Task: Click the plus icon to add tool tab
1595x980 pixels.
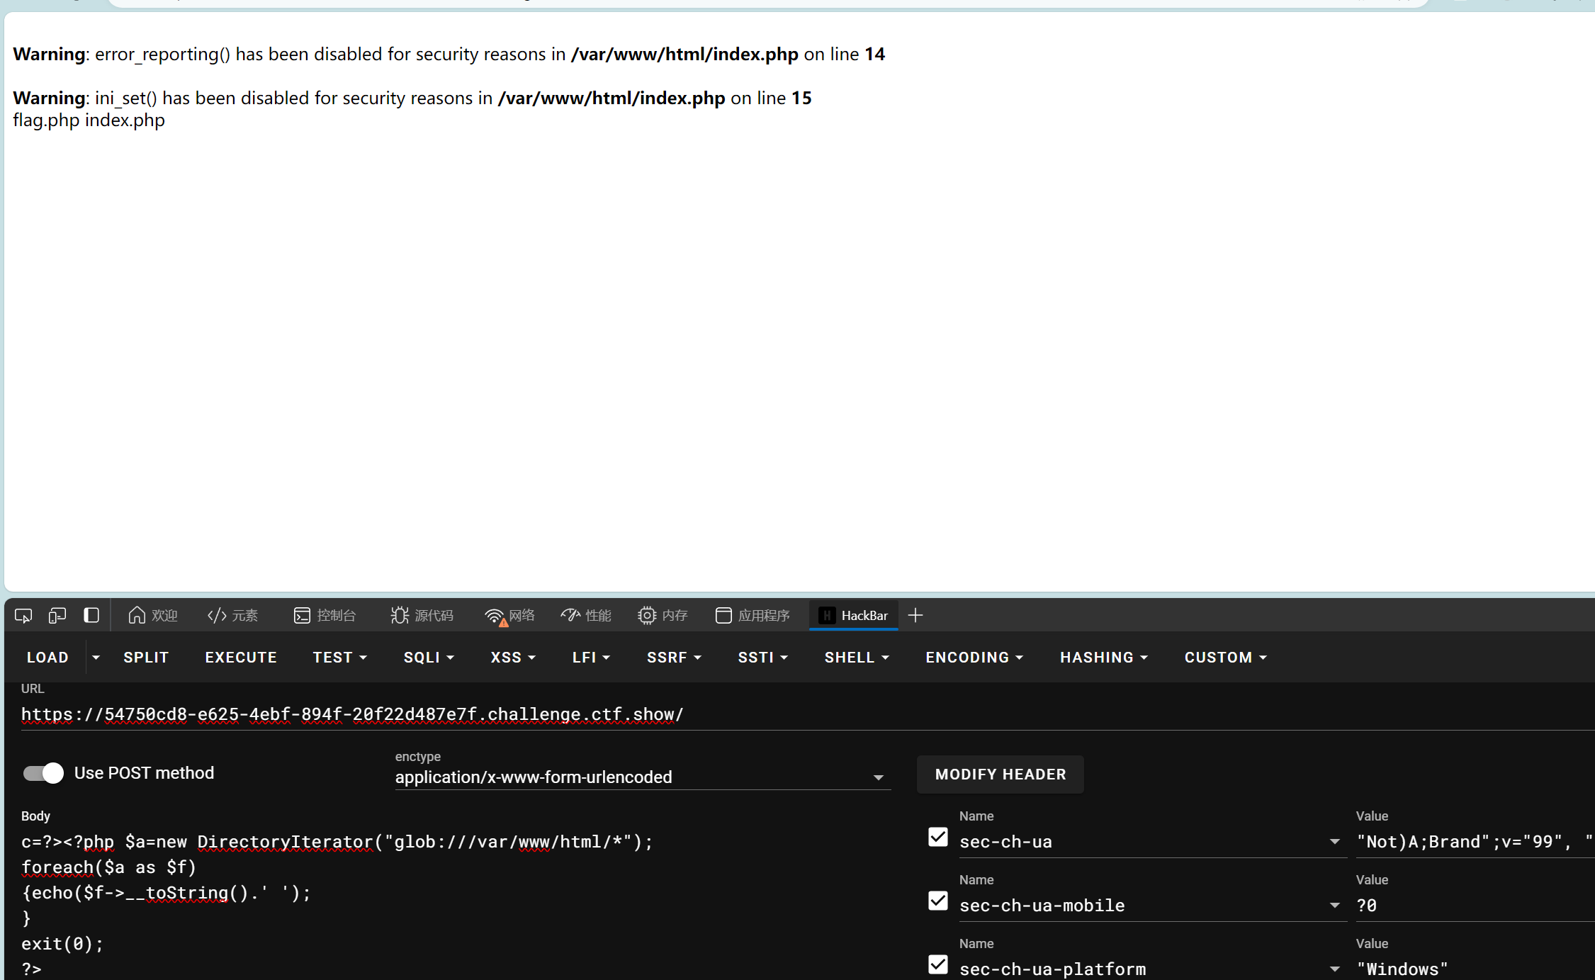Action: click(x=915, y=615)
